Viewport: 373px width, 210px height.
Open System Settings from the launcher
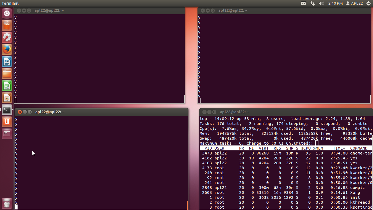tap(7, 37)
